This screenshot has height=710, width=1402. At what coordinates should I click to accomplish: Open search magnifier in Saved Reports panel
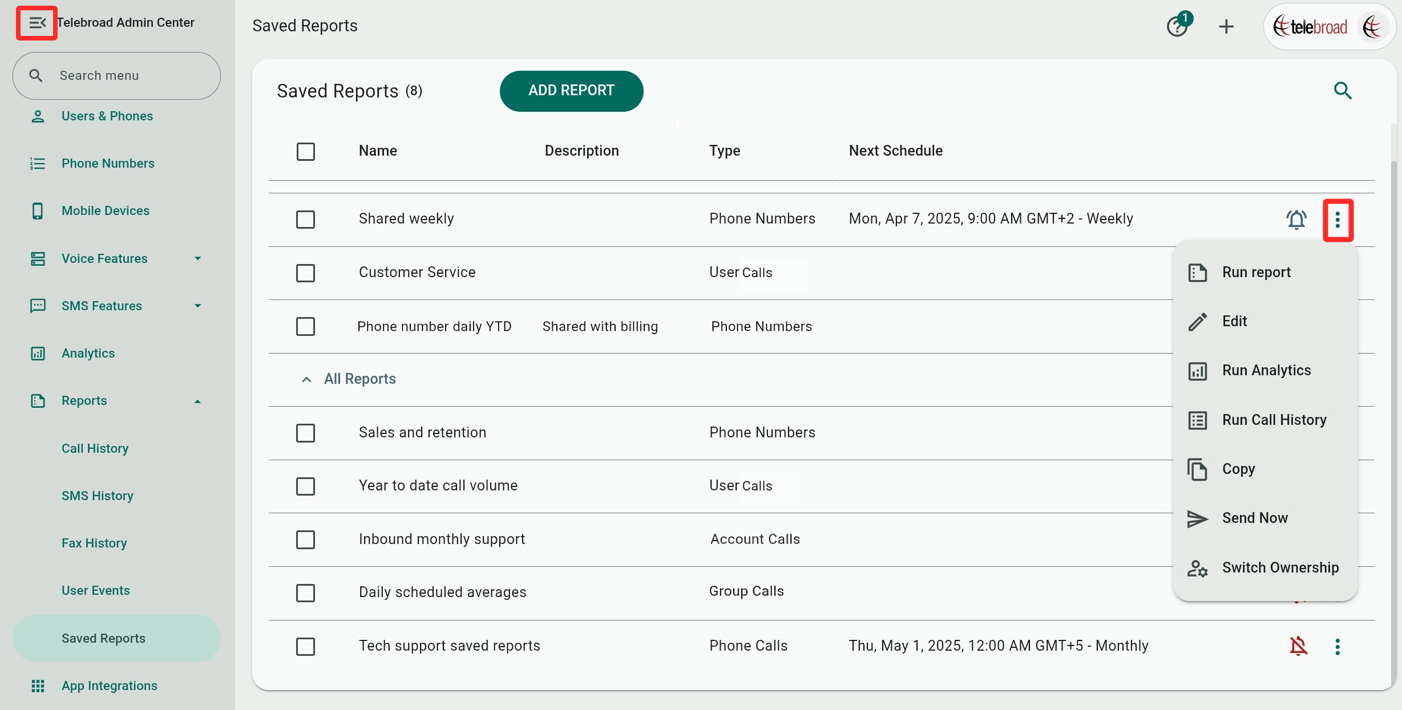tap(1342, 90)
